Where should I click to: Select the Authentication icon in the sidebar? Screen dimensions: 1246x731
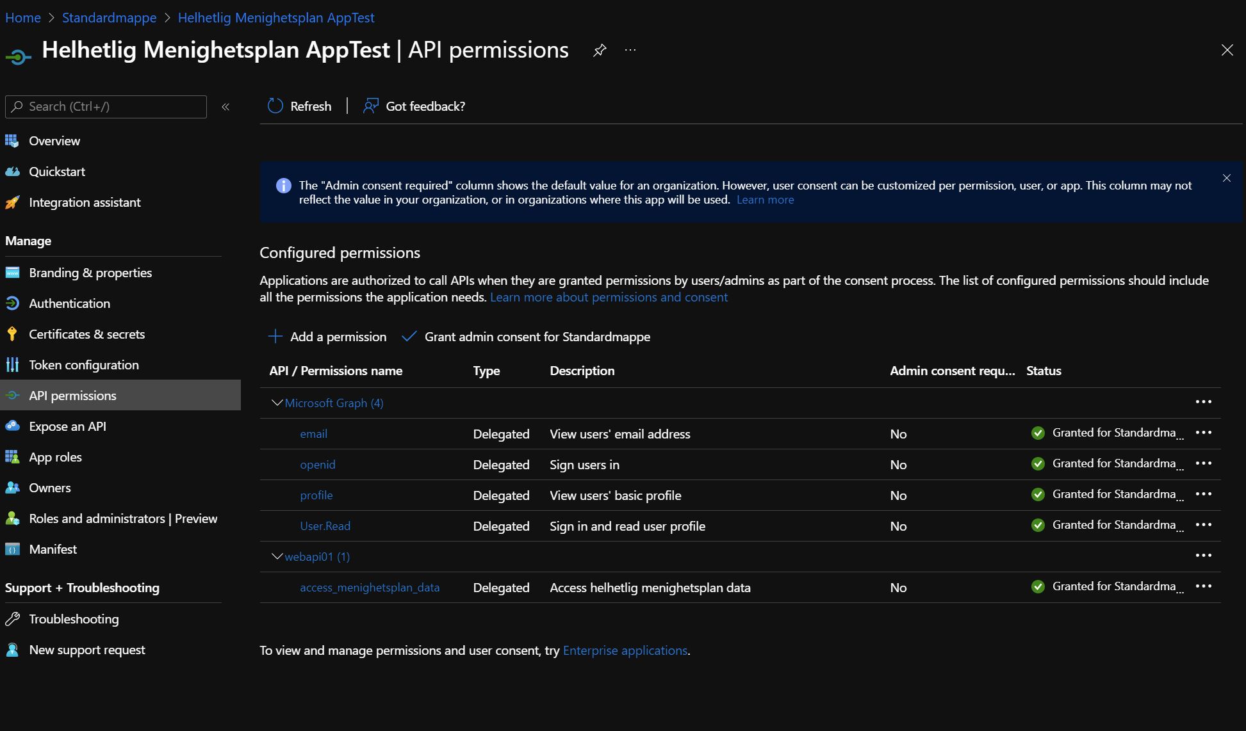tap(12, 303)
